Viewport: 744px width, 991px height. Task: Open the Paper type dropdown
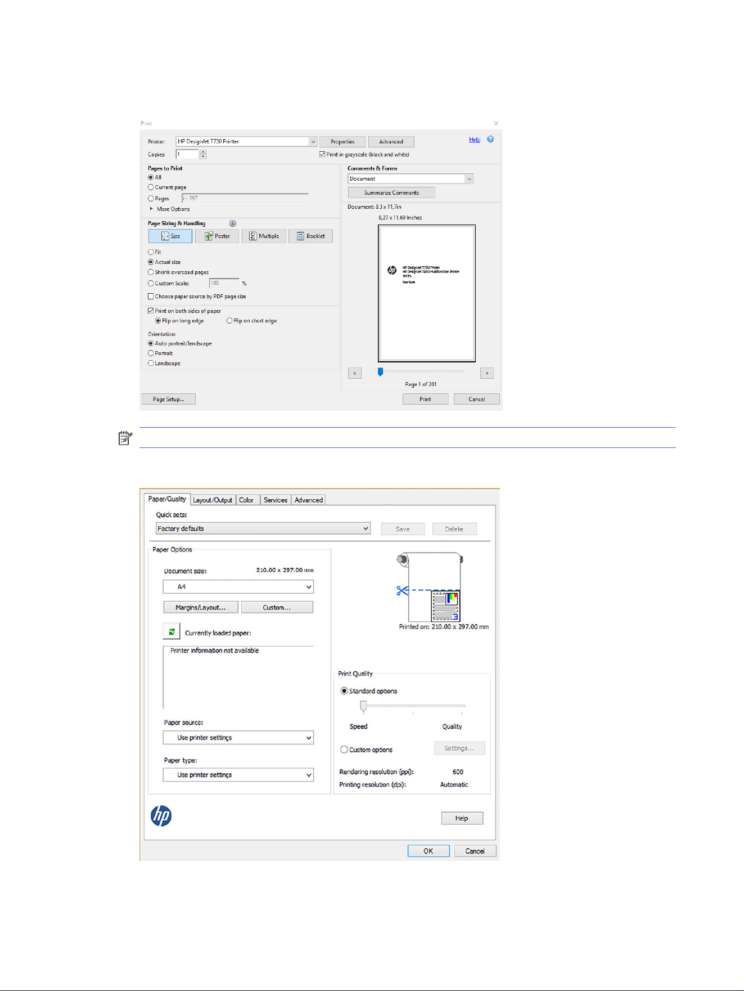click(238, 775)
